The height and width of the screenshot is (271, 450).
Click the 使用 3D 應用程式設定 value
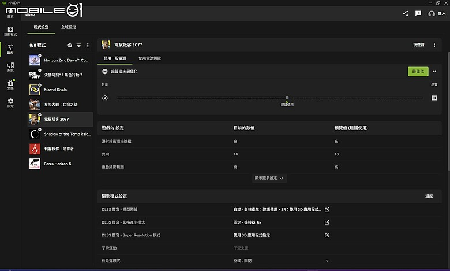pos(252,235)
